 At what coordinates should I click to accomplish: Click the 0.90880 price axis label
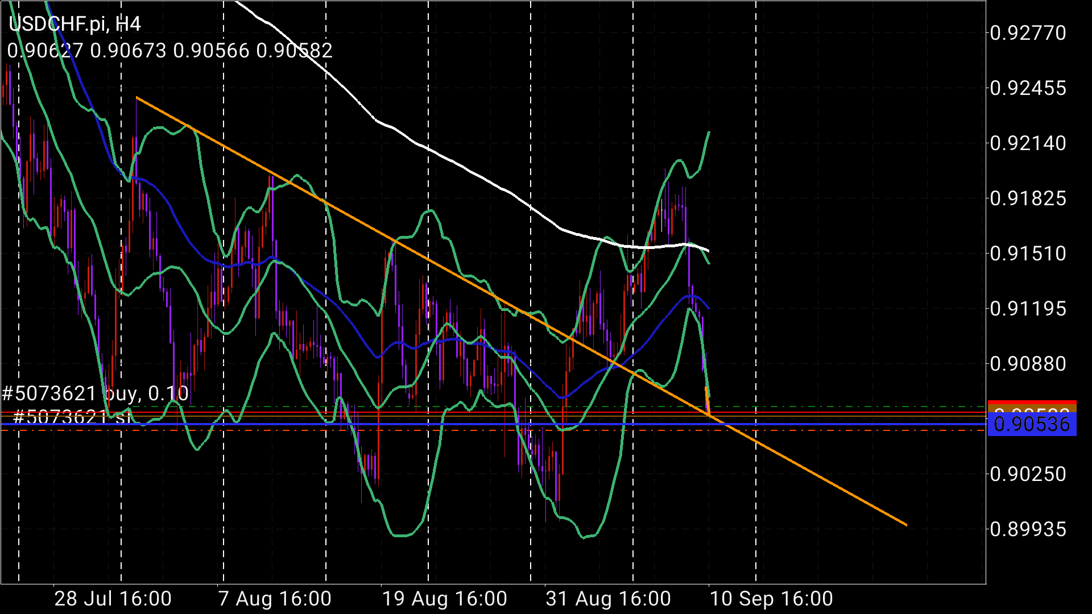tap(1028, 364)
